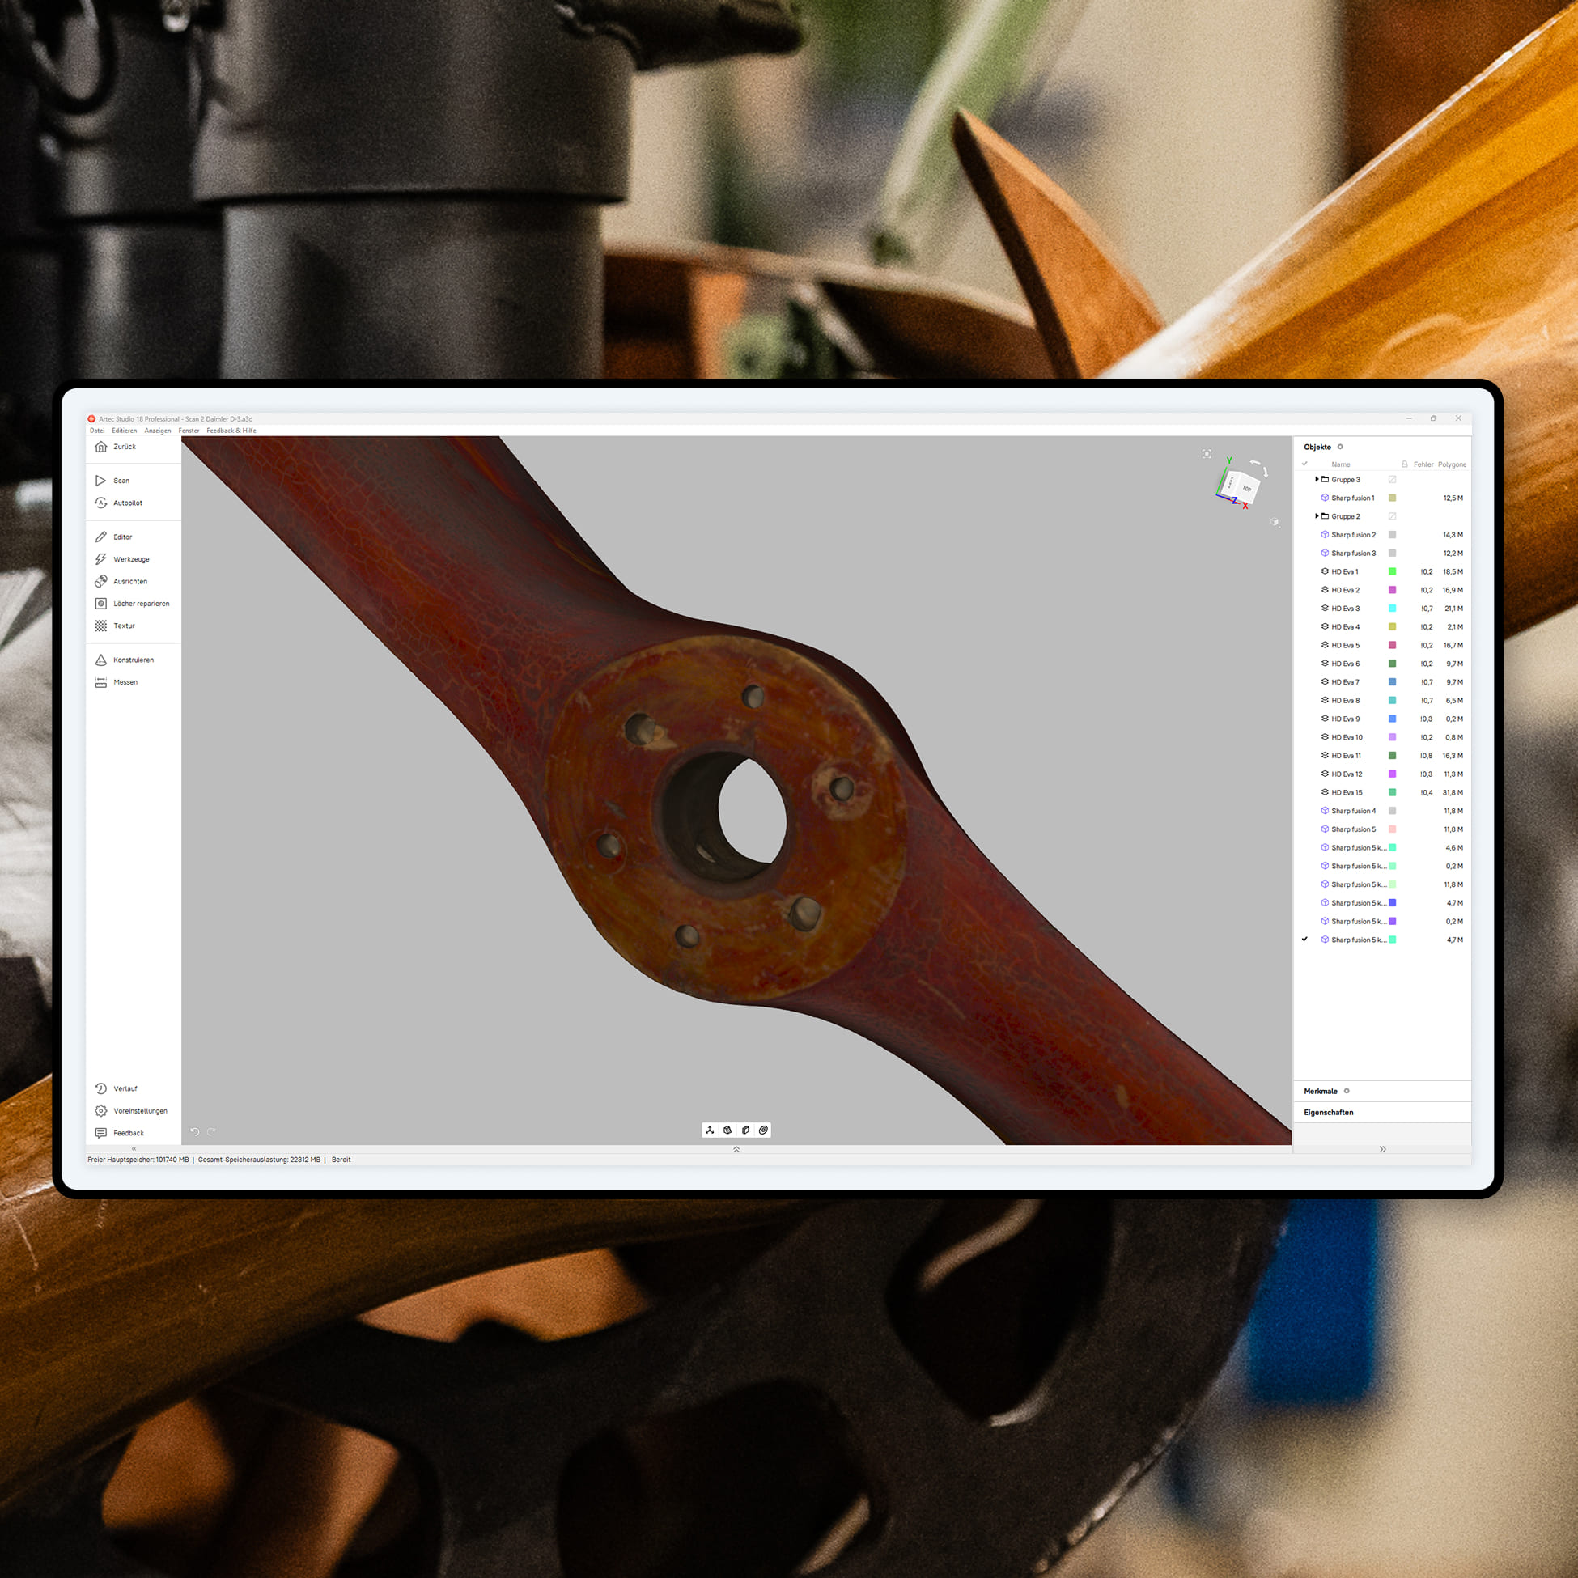Click the concentric rings icon in bottom toolbar

click(764, 1130)
